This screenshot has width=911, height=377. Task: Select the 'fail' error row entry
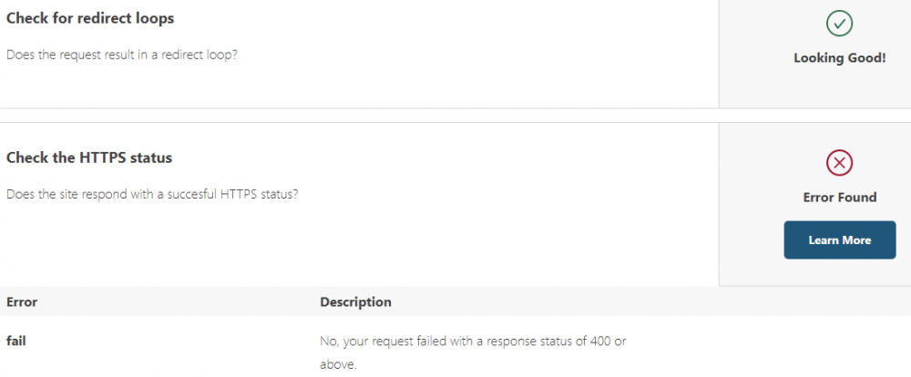[16, 341]
